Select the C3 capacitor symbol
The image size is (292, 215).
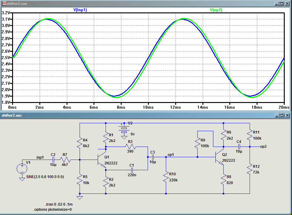(153, 157)
